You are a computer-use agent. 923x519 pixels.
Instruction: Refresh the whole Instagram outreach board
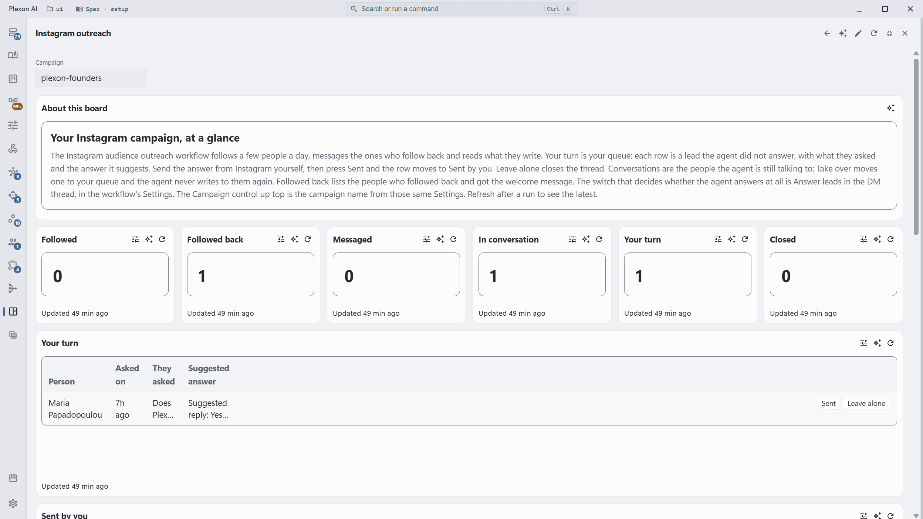pyautogui.click(x=874, y=34)
